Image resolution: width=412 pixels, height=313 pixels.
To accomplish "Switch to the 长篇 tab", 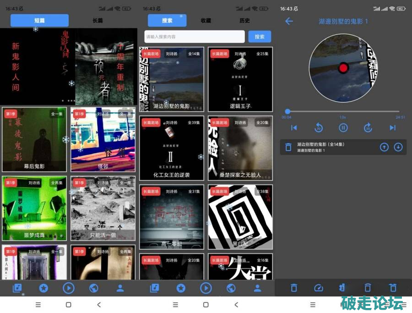I will pyautogui.click(x=98, y=21).
